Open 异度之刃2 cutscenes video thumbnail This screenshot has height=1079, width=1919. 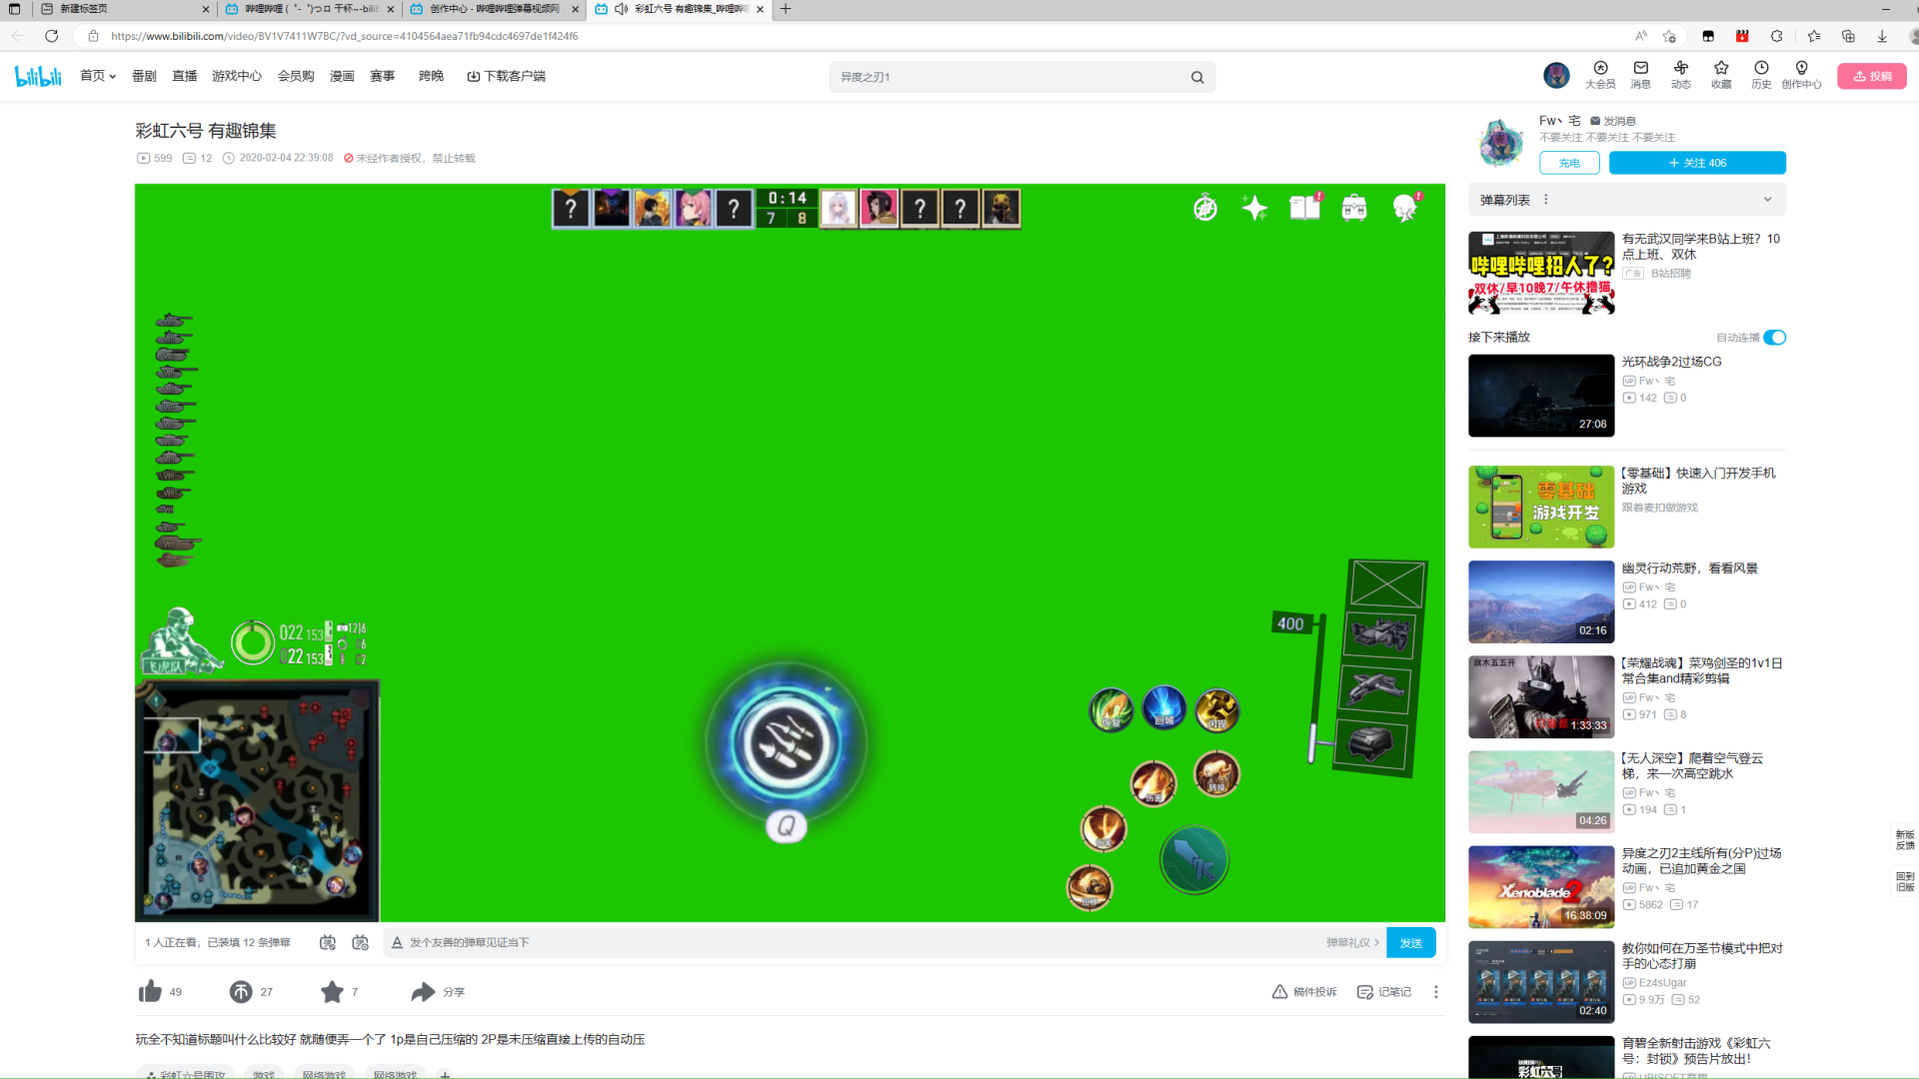pos(1540,887)
